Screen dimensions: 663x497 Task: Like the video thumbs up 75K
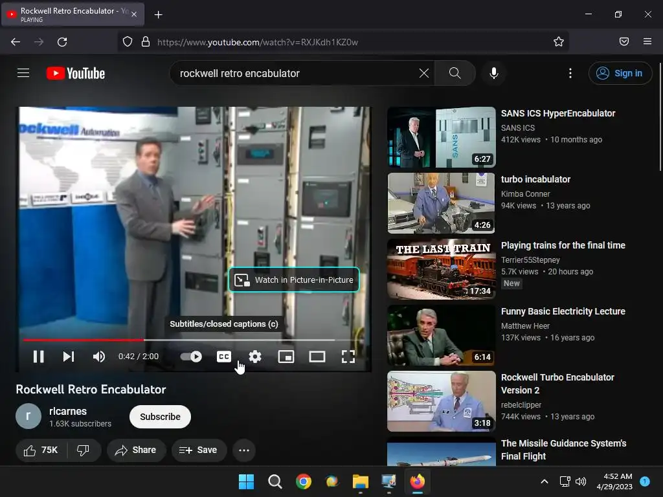click(x=41, y=450)
